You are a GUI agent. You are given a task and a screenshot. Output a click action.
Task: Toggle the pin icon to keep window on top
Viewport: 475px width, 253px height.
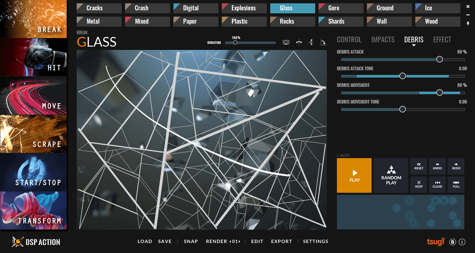click(468, 23)
